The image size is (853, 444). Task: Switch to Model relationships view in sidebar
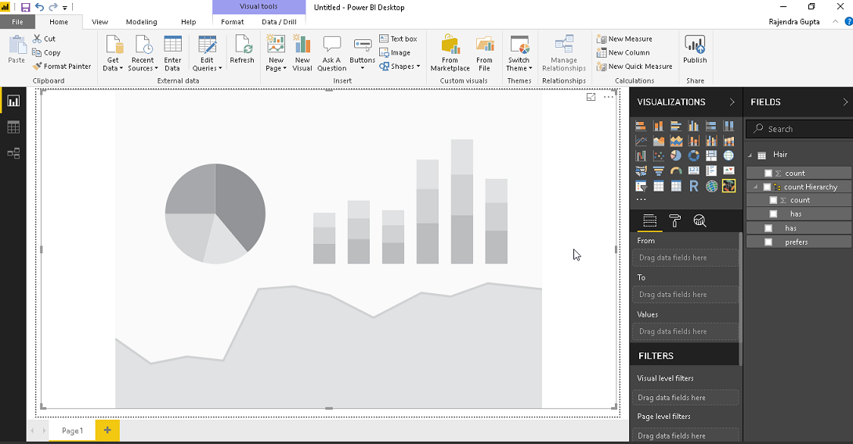click(x=13, y=153)
